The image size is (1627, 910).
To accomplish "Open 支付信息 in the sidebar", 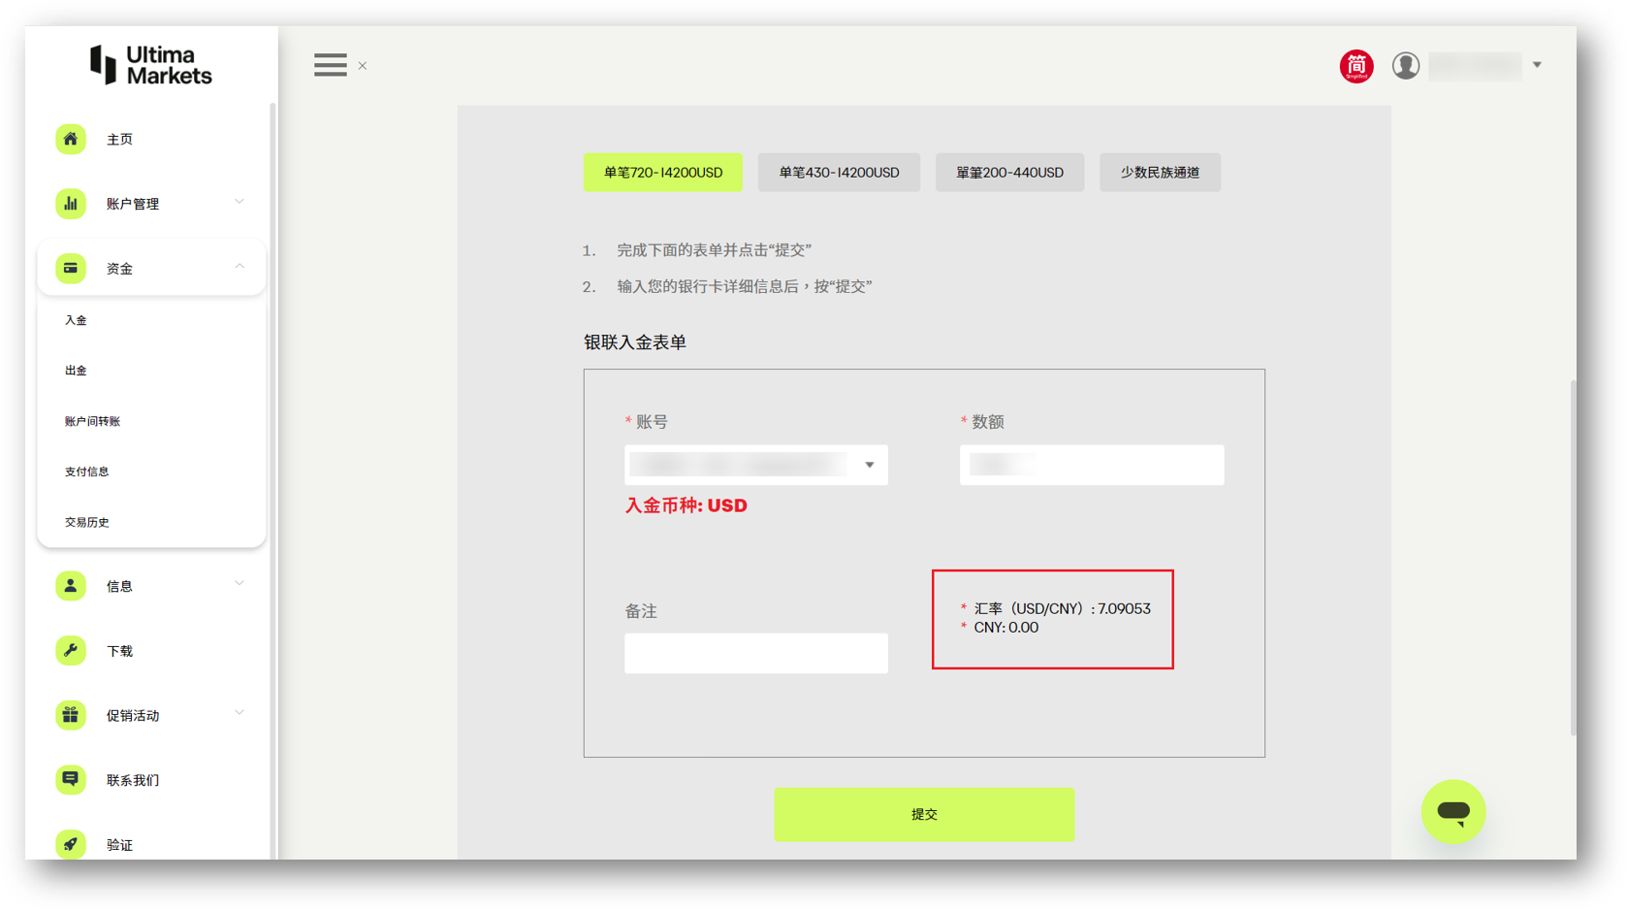I will tap(86, 471).
